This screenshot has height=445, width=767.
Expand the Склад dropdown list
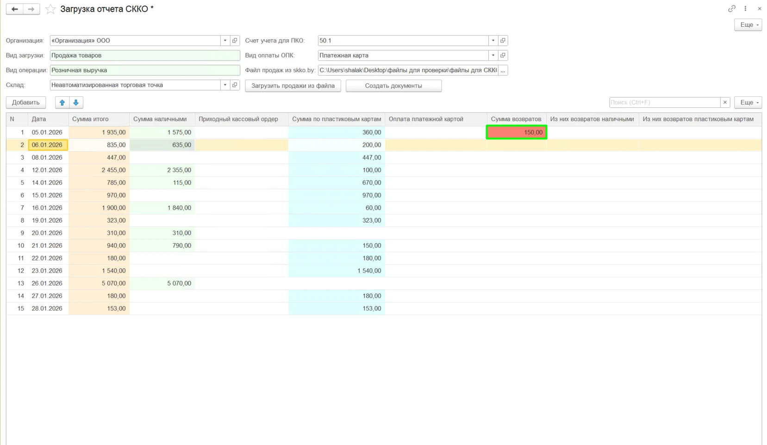click(225, 85)
